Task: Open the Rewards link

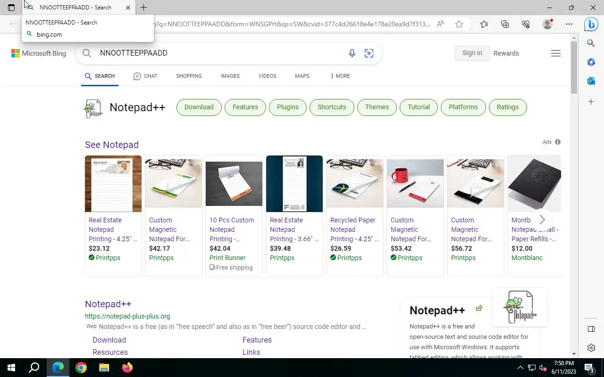Action: point(506,53)
